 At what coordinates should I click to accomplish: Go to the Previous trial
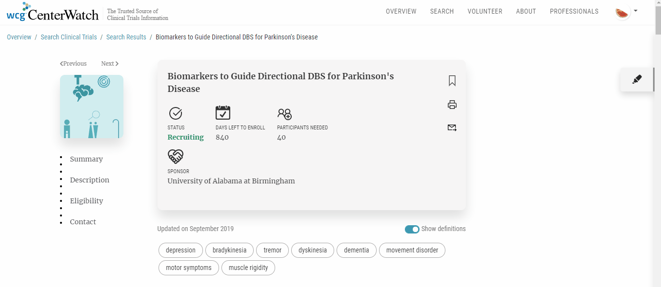pos(73,64)
